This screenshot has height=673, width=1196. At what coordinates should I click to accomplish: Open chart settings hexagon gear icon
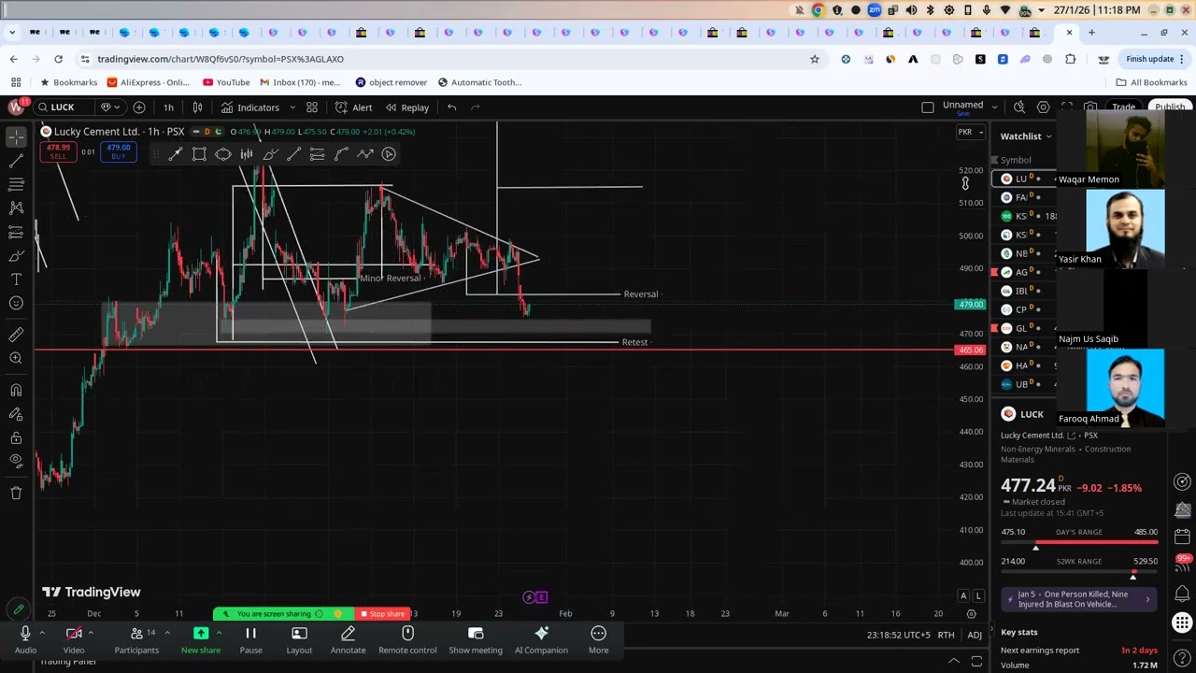click(x=1044, y=107)
